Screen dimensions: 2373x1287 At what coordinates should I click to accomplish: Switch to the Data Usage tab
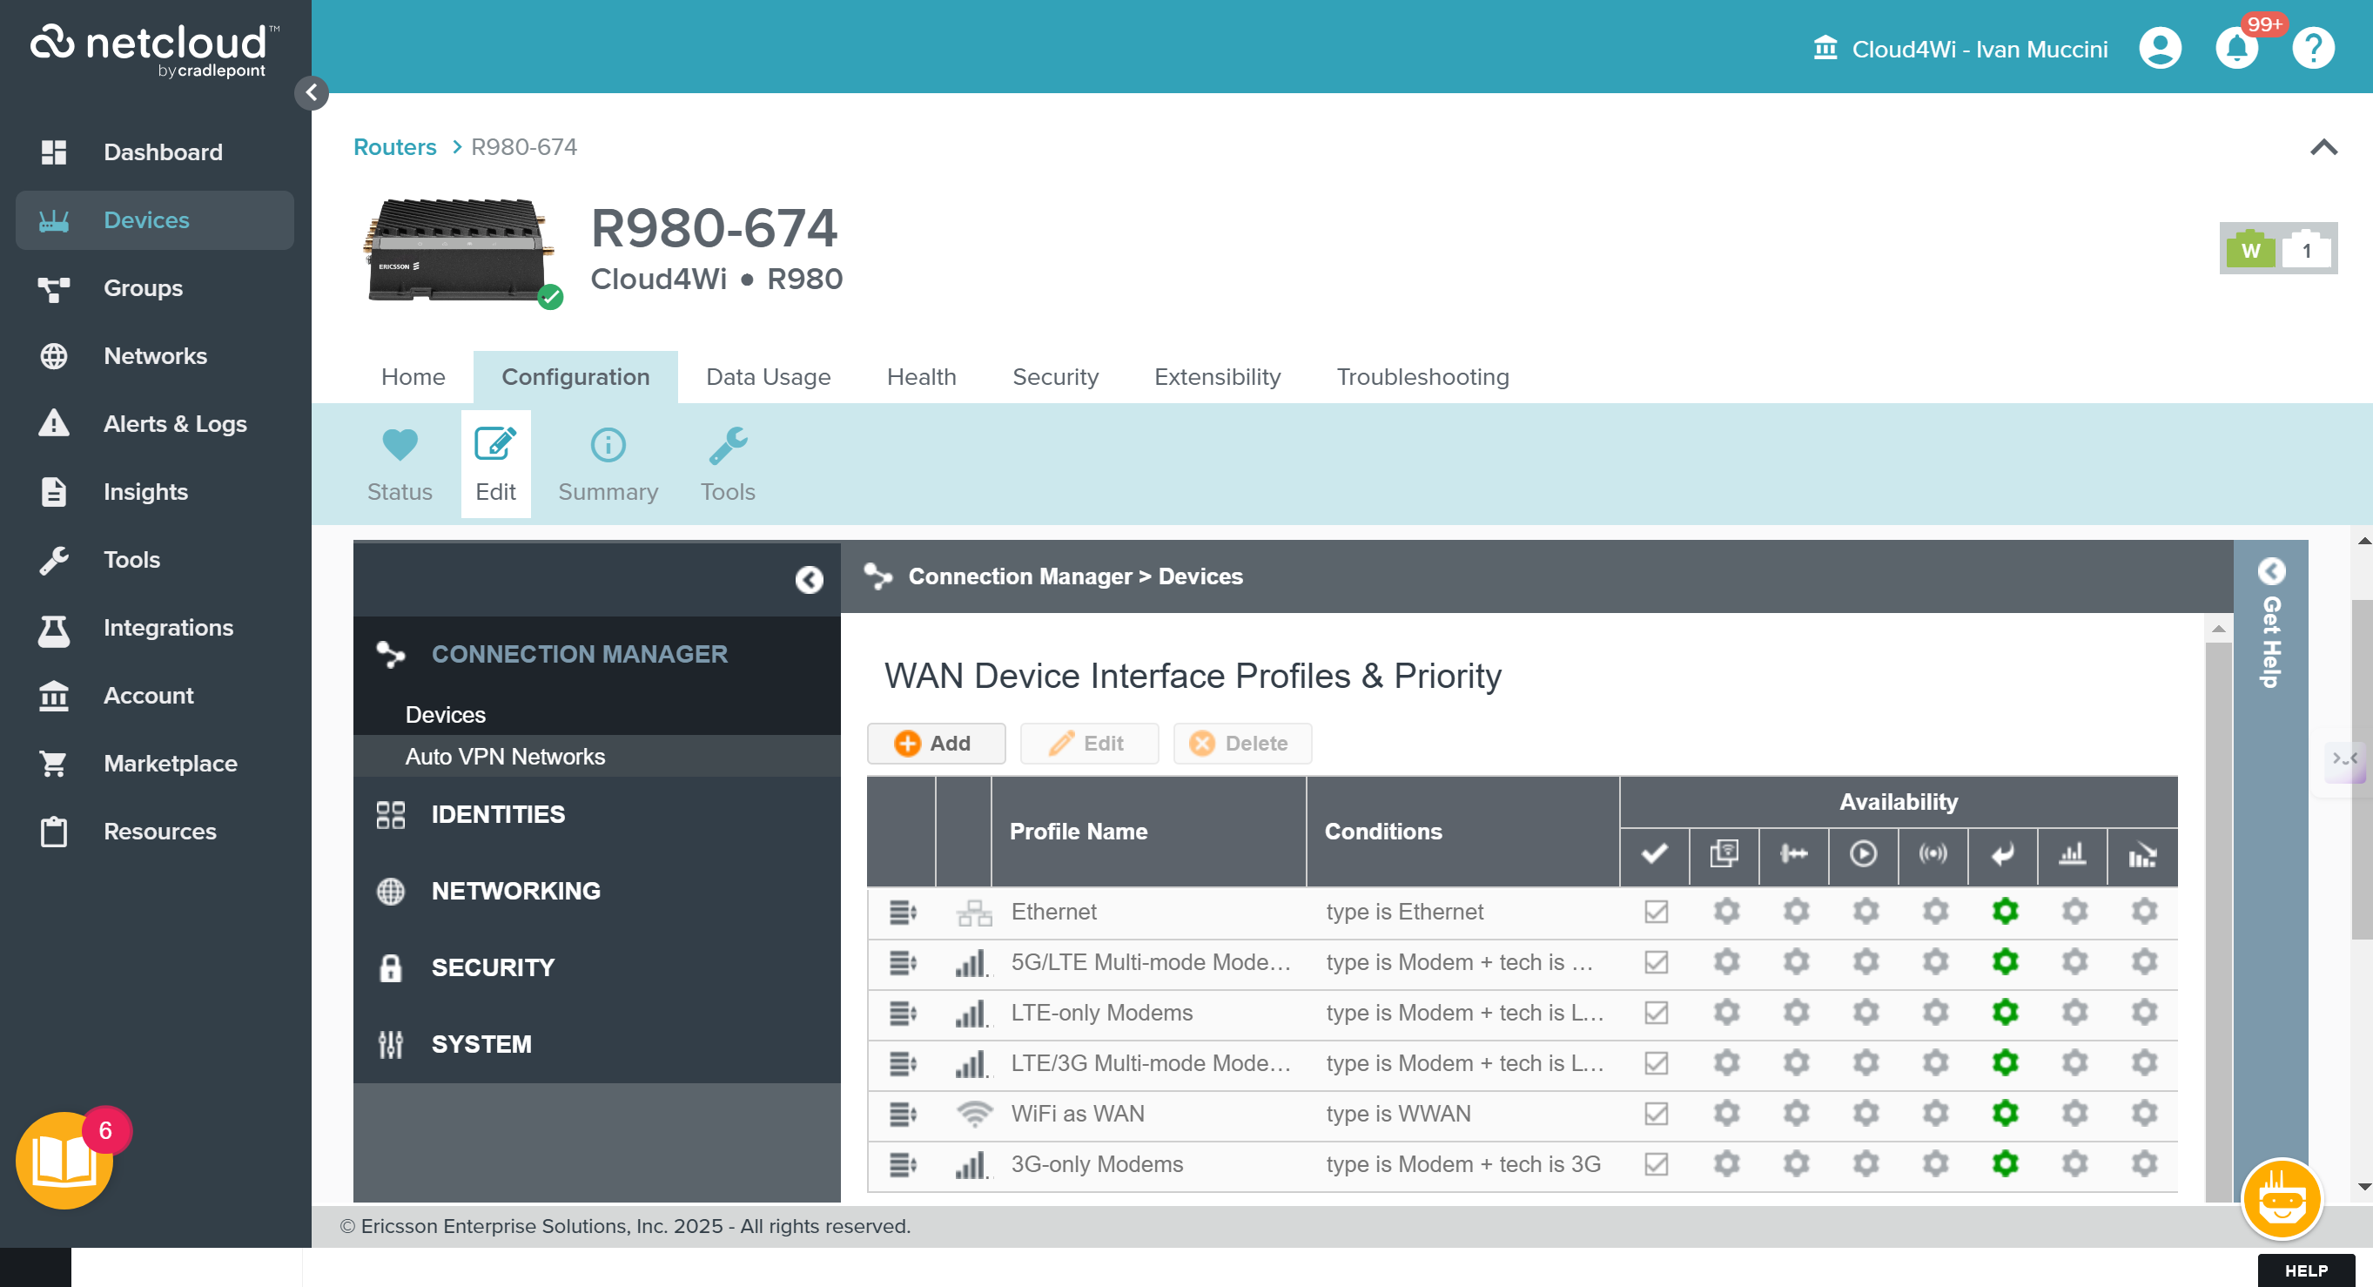click(x=768, y=377)
